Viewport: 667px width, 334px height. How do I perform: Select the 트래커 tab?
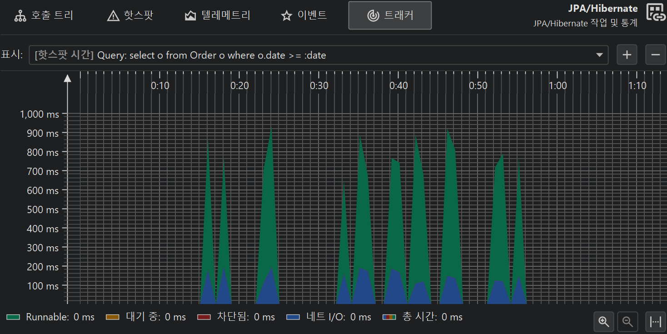[x=390, y=15]
